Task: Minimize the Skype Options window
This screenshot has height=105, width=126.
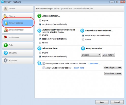Action: tap(112, 2)
